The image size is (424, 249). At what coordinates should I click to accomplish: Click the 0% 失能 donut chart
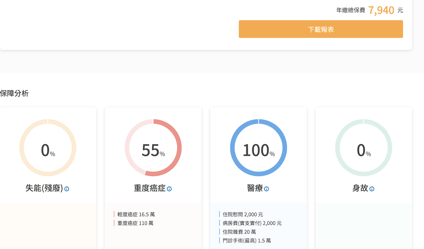click(x=48, y=148)
